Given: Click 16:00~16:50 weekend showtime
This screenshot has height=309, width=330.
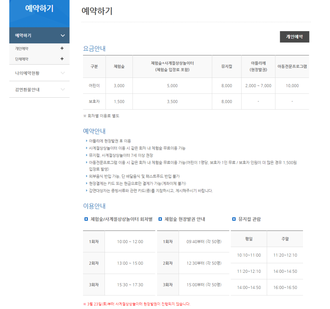Looking at the screenshot, I should pos(285,287).
